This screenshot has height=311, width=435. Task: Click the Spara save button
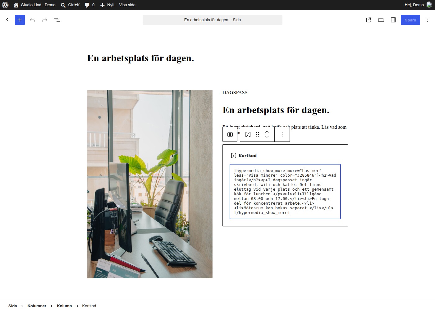click(410, 20)
